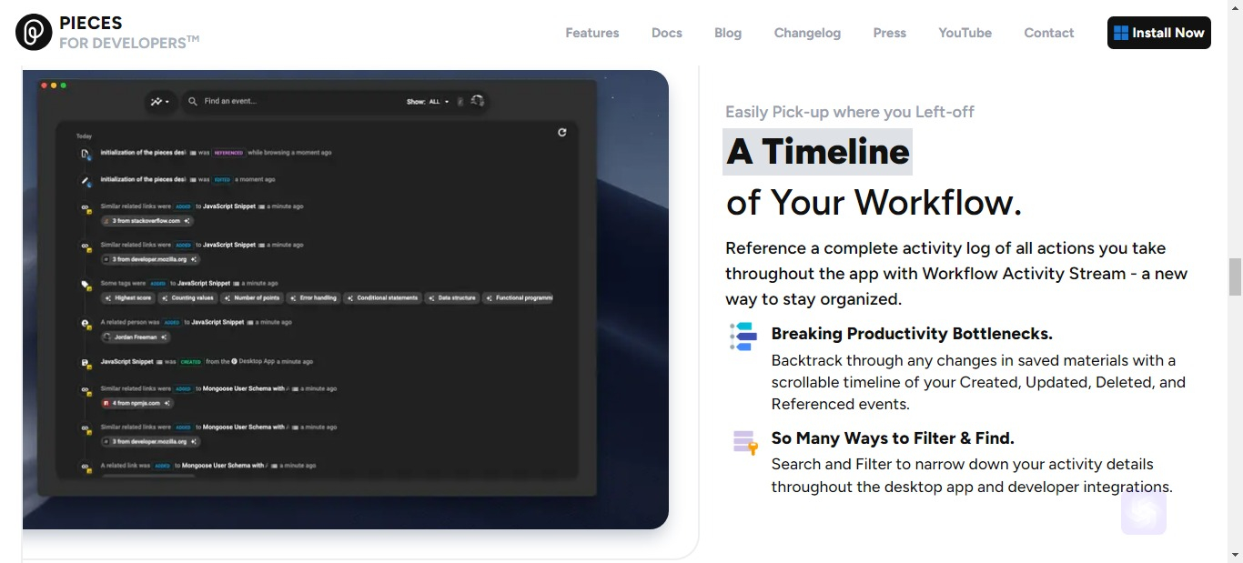1243x563 pixels.
Task: Click the EDITED badge in the second event
Action: 223,180
